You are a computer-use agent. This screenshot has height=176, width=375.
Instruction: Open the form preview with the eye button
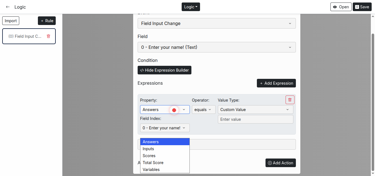point(341,7)
